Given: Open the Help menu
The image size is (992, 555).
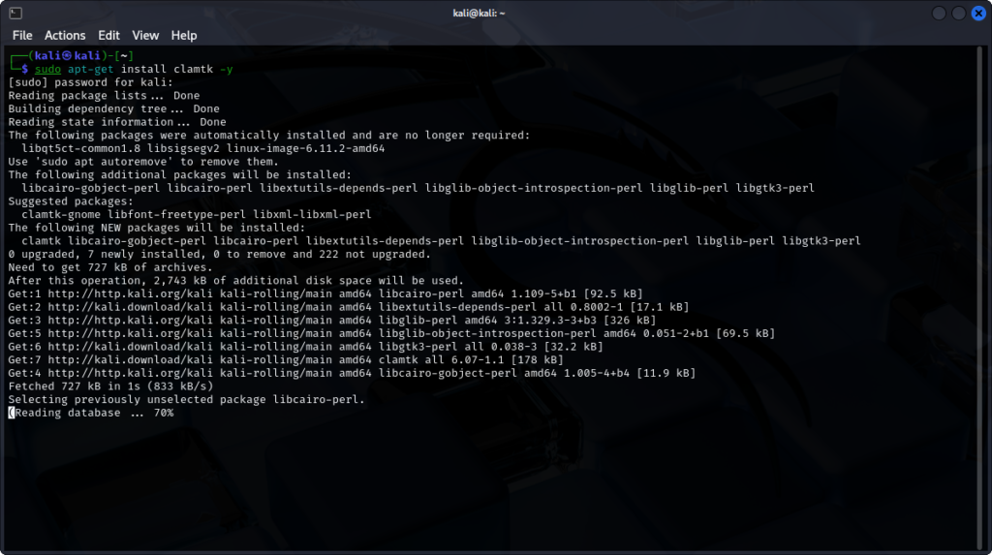Looking at the screenshot, I should tap(184, 35).
